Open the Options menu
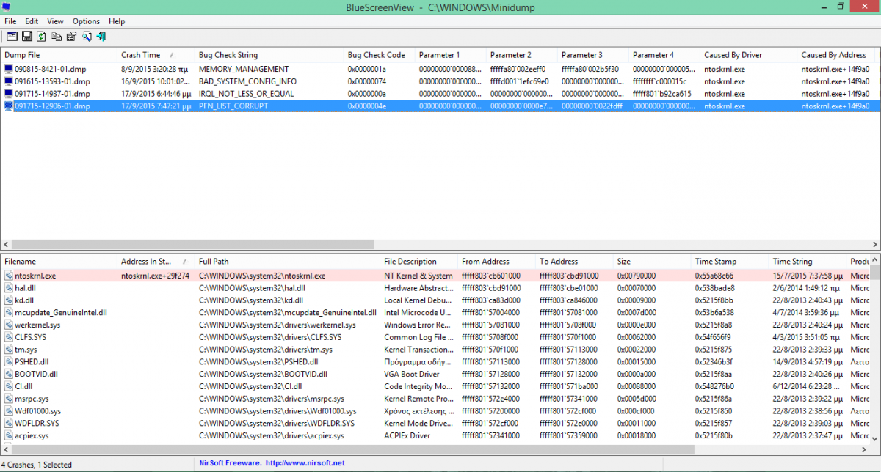881x472 pixels. pos(86,21)
